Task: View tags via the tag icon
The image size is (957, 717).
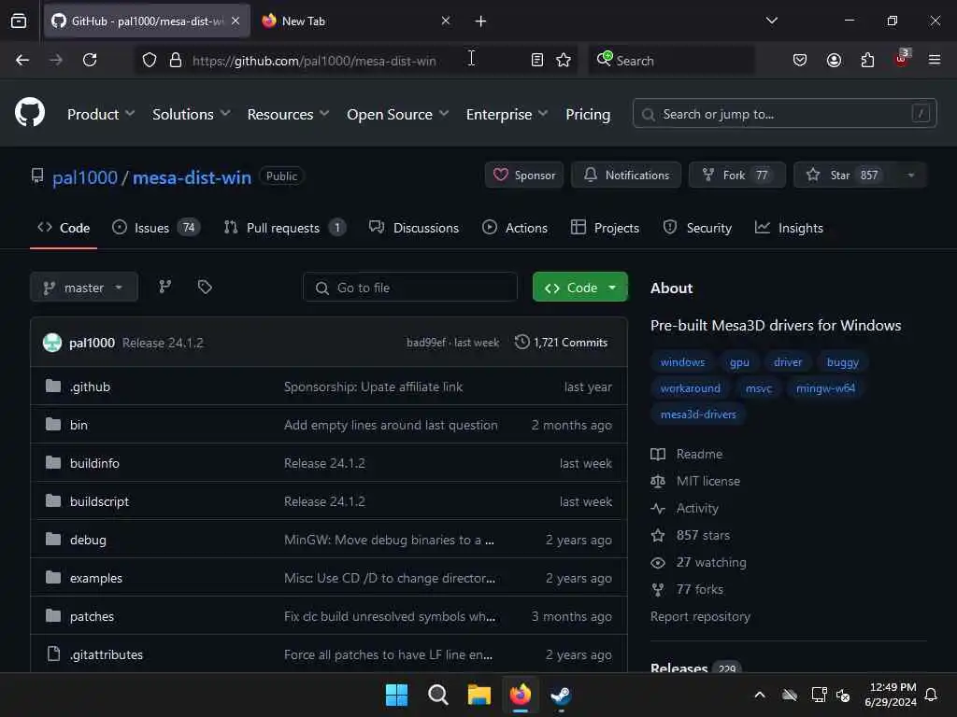Action: [205, 287]
